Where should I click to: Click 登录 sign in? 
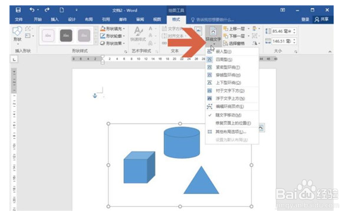click(305, 19)
